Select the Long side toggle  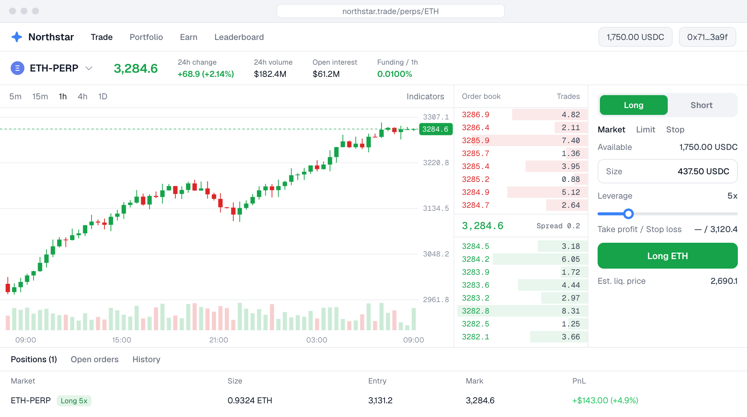click(x=633, y=105)
